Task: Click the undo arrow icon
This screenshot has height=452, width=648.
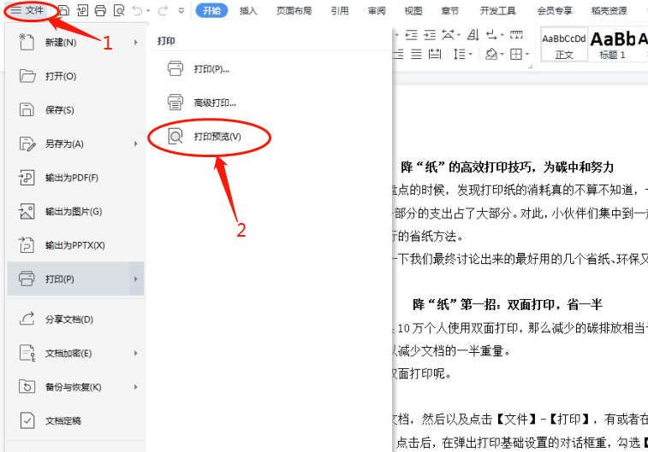Action: tap(137, 10)
